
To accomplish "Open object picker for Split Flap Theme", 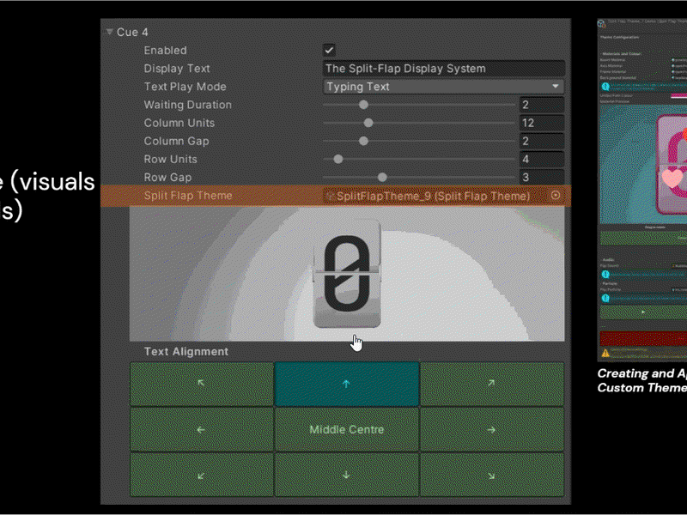I will pos(556,196).
